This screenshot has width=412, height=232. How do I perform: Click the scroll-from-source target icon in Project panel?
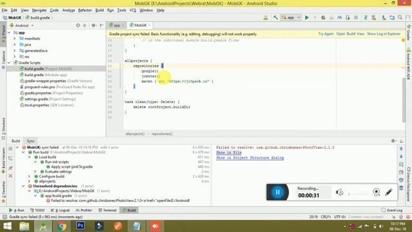[x=78, y=26]
